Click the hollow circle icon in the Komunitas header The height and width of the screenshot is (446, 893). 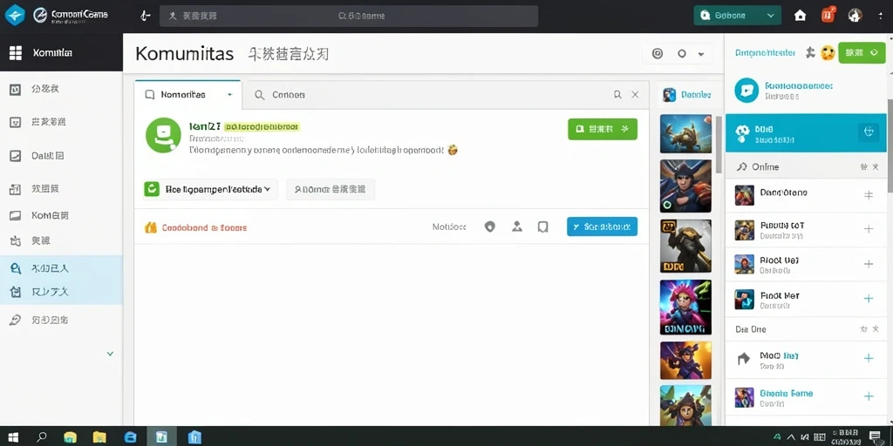click(682, 53)
